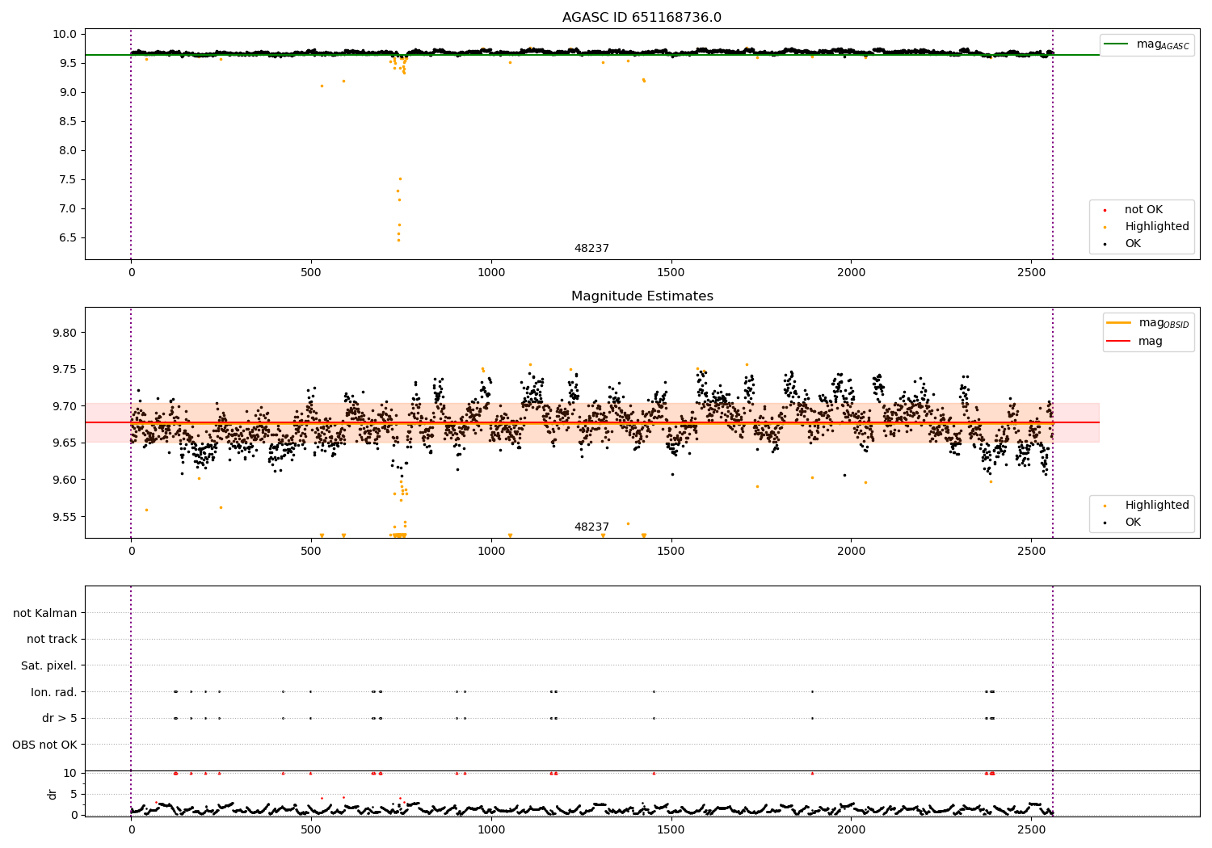Click the rotated 'dr' axis label
Screen dimensions: 1212x848
(53, 794)
